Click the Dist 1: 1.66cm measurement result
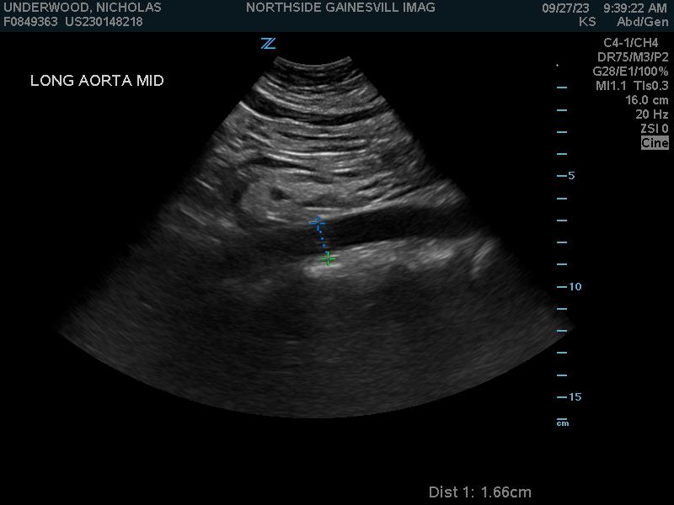674x505 pixels. 480,492
